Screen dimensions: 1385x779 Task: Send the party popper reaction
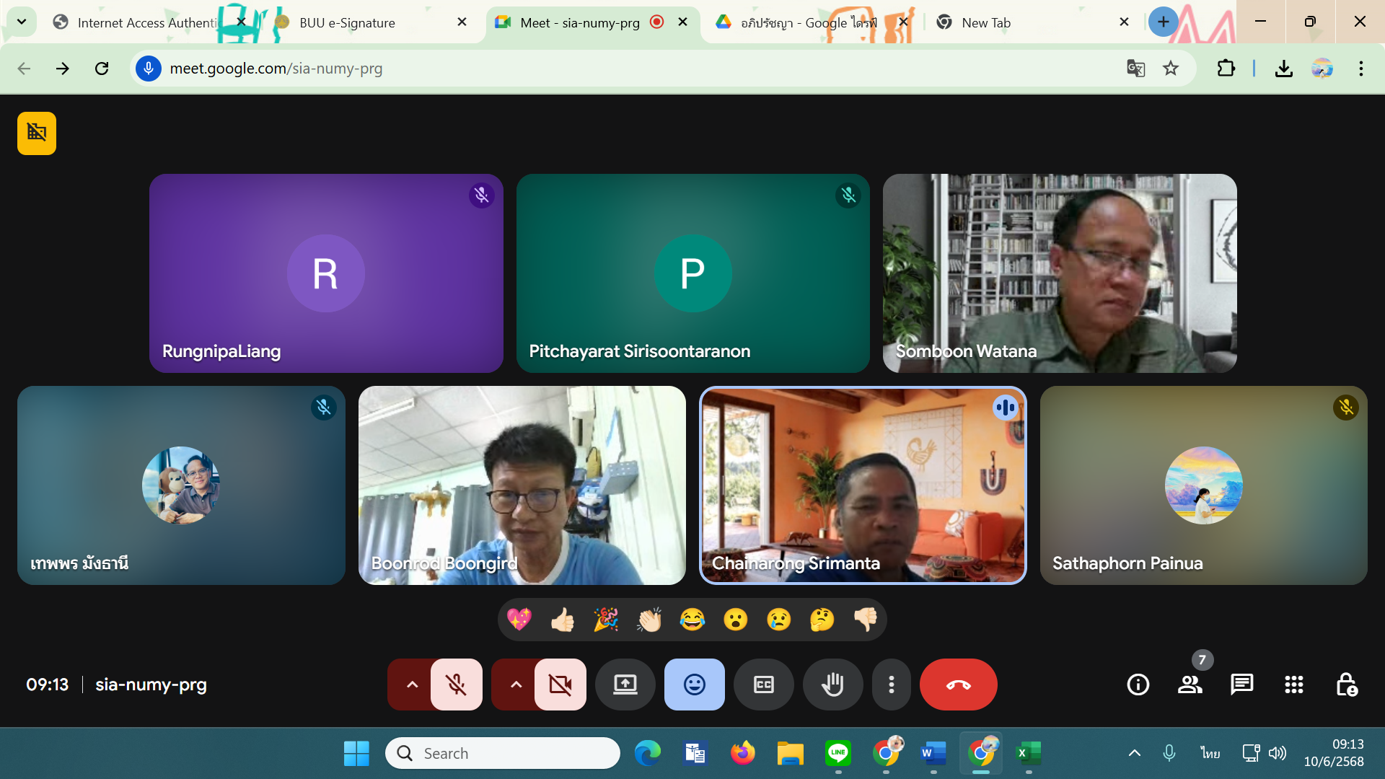click(x=606, y=620)
